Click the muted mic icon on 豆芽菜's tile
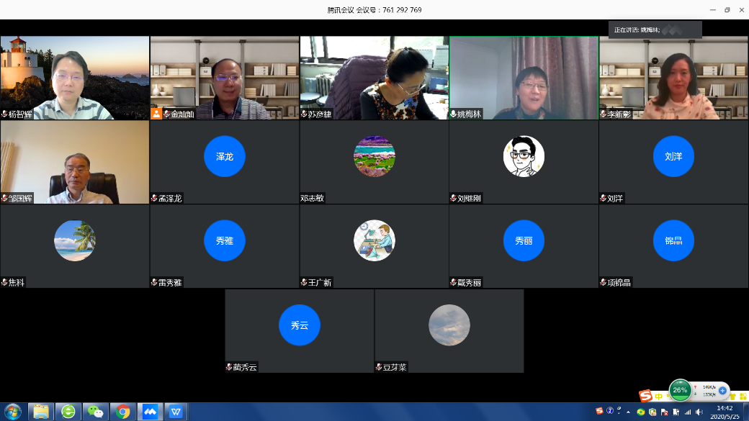Image resolution: width=749 pixels, height=421 pixels. click(379, 367)
